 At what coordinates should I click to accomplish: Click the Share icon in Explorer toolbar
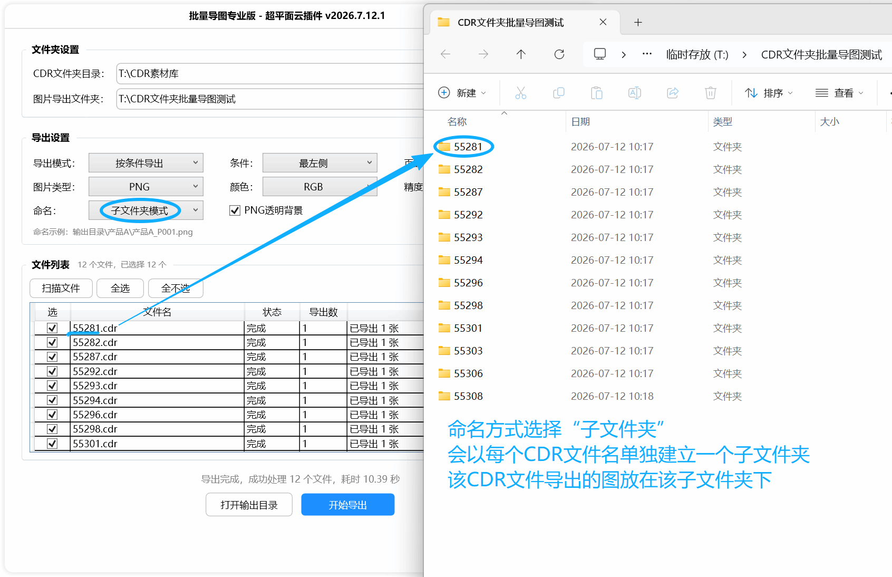(x=673, y=93)
